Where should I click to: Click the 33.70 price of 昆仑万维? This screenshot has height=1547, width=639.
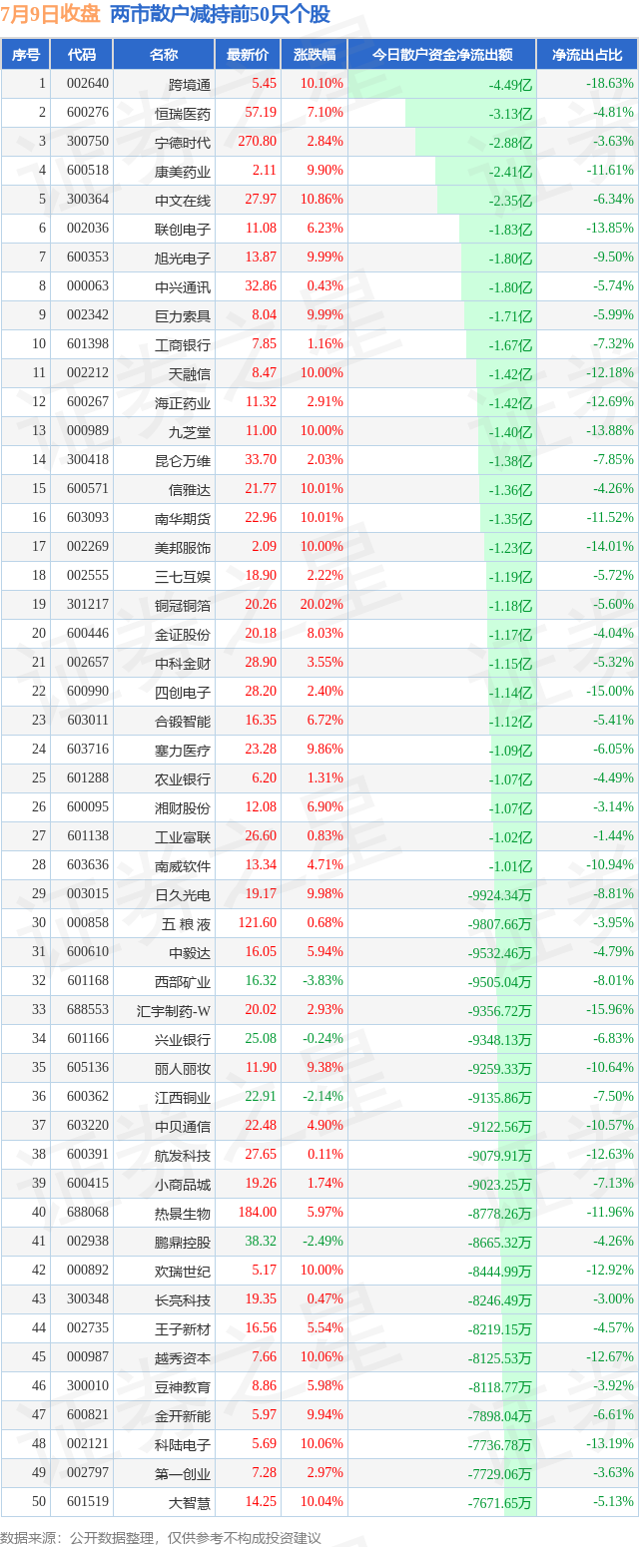(x=261, y=460)
